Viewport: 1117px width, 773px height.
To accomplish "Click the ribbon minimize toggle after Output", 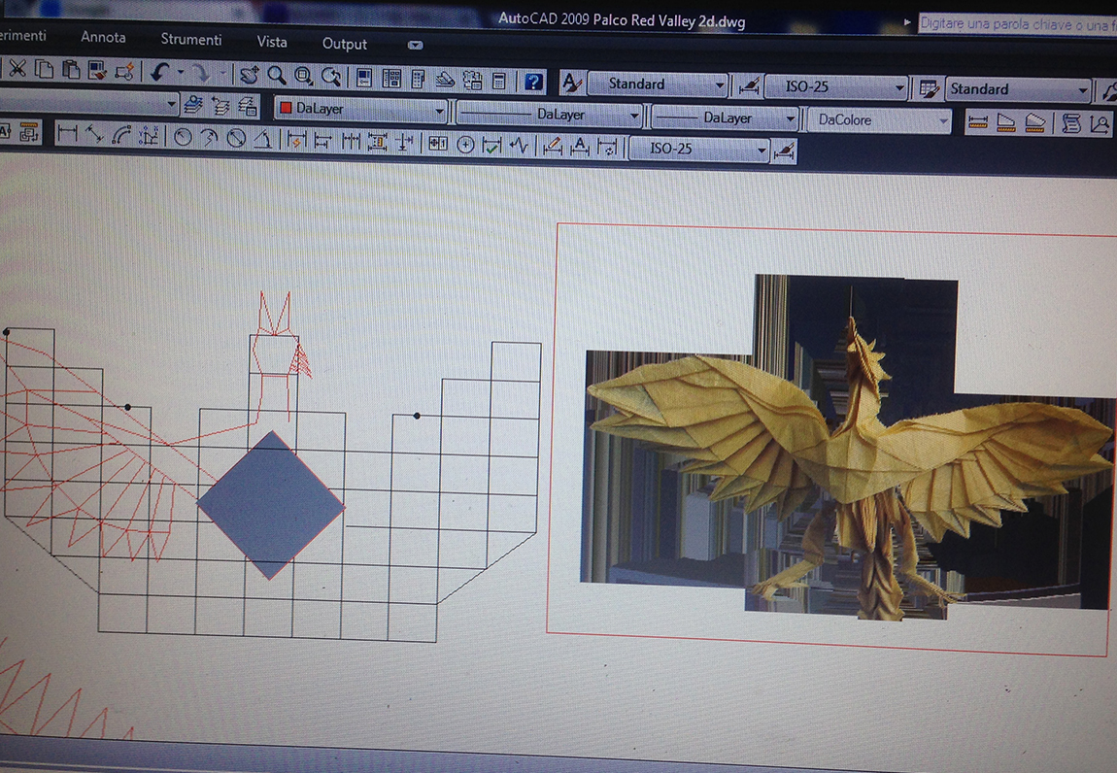I will click(x=416, y=45).
